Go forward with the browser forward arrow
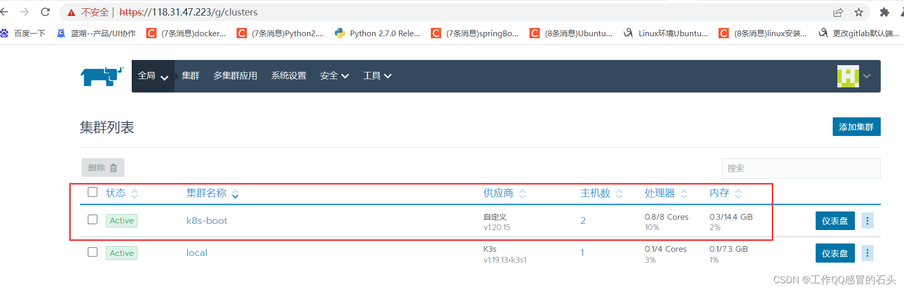The height and width of the screenshot is (290, 904). click(x=24, y=12)
